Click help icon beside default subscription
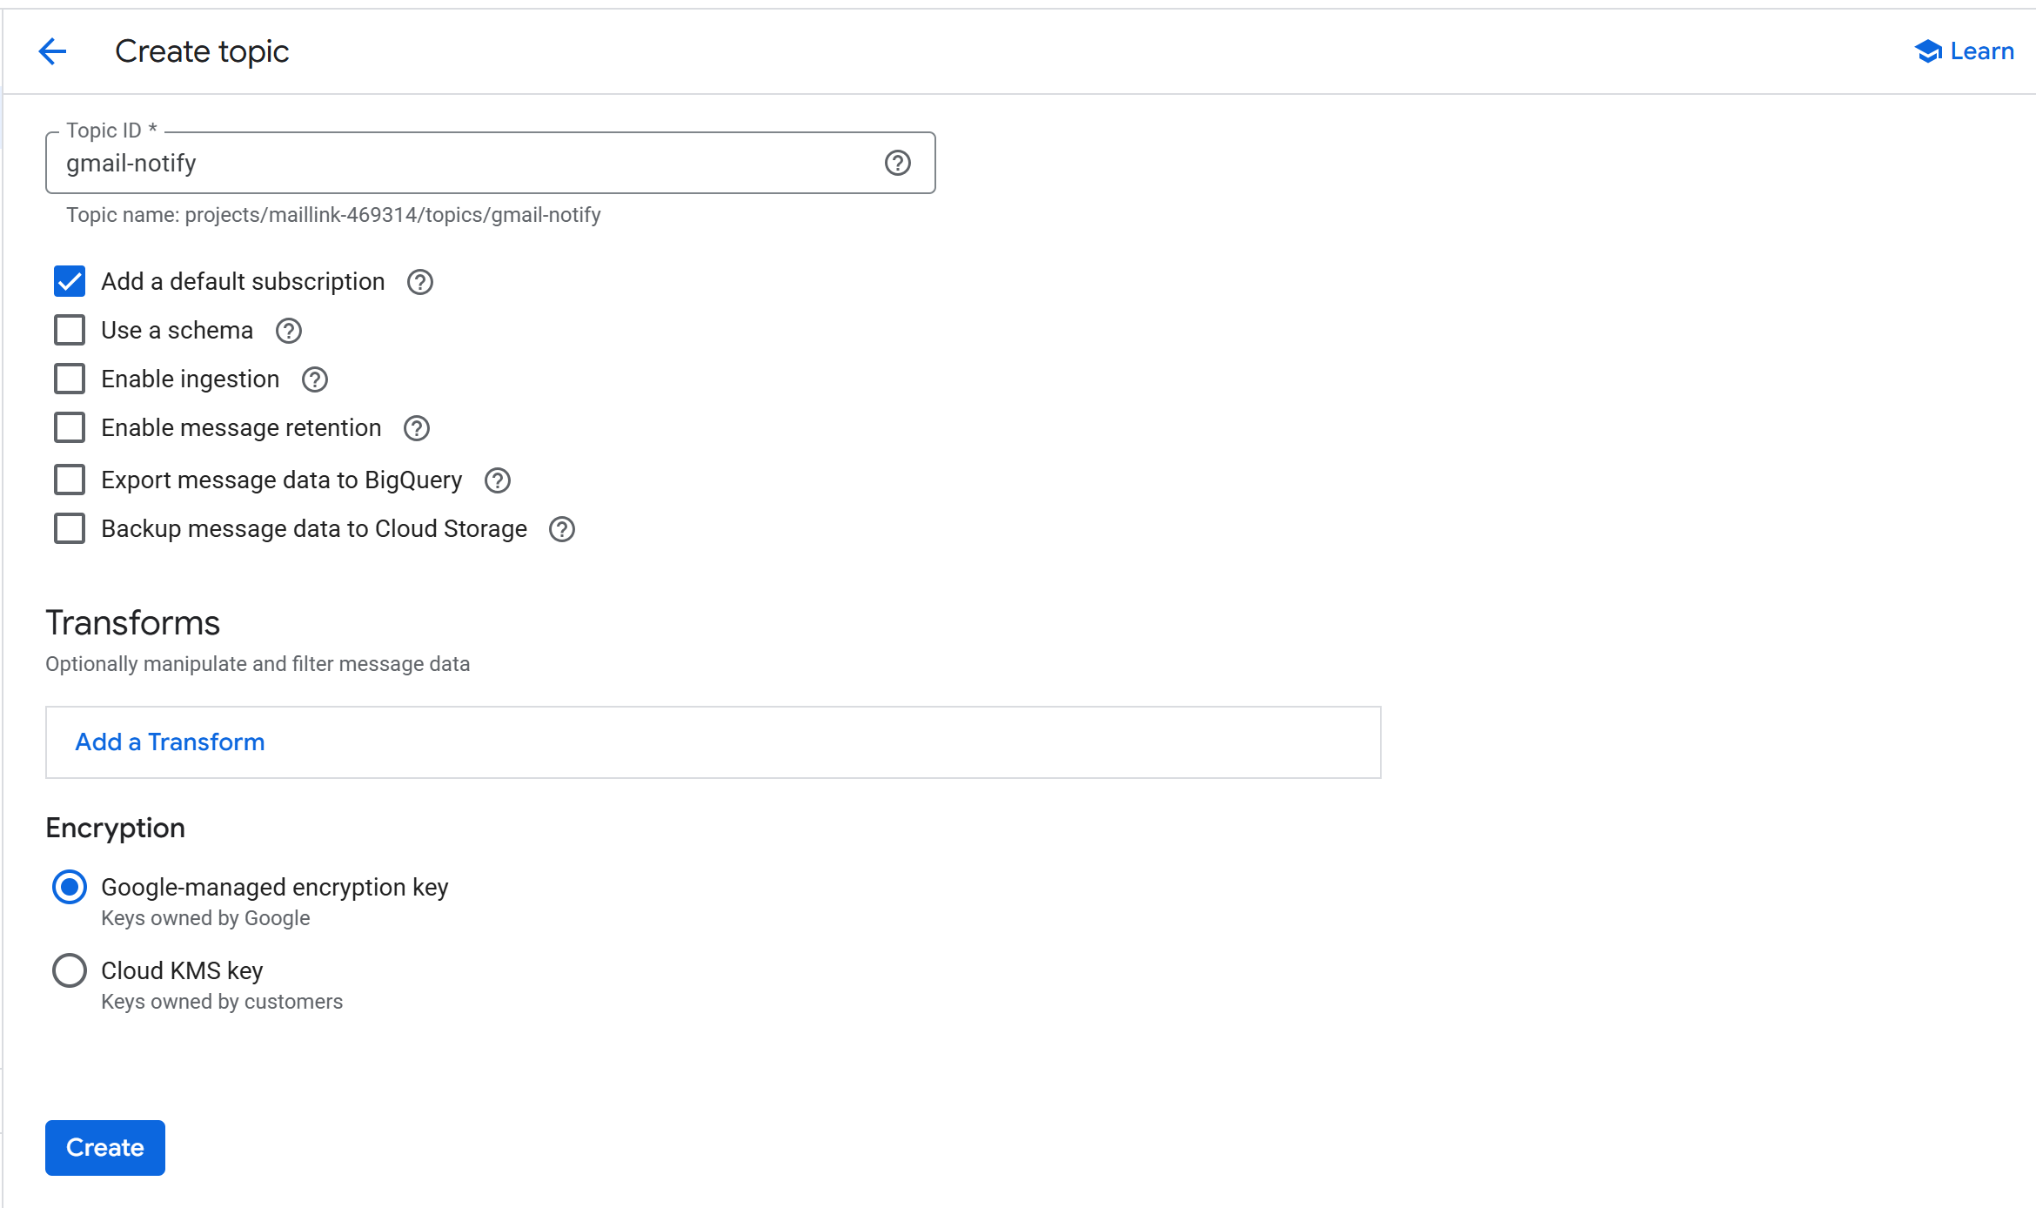Image resolution: width=2036 pixels, height=1208 pixels. pos(420,282)
